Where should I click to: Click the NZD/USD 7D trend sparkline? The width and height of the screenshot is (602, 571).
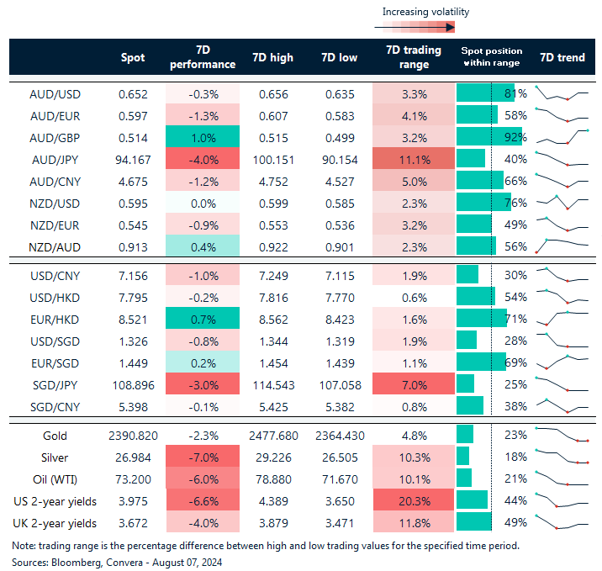pyautogui.click(x=562, y=203)
